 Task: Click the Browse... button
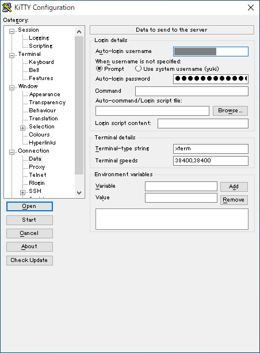(230, 111)
